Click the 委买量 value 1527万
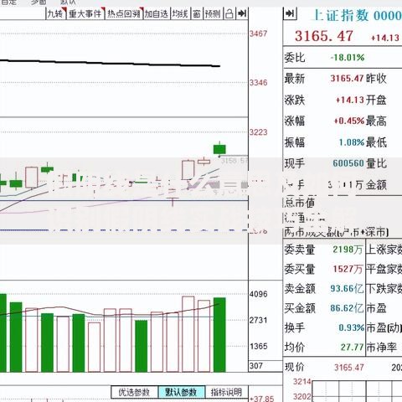 click(x=348, y=269)
